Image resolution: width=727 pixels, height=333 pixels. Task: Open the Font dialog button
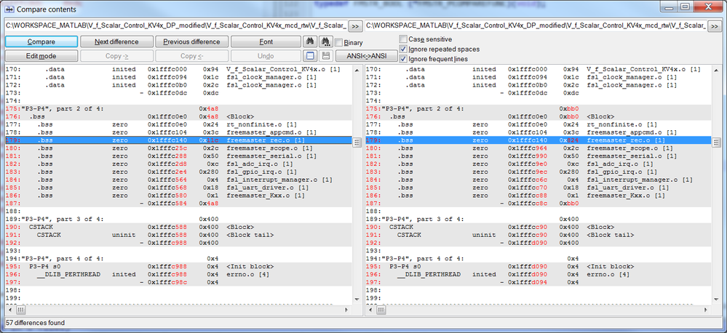coord(266,41)
